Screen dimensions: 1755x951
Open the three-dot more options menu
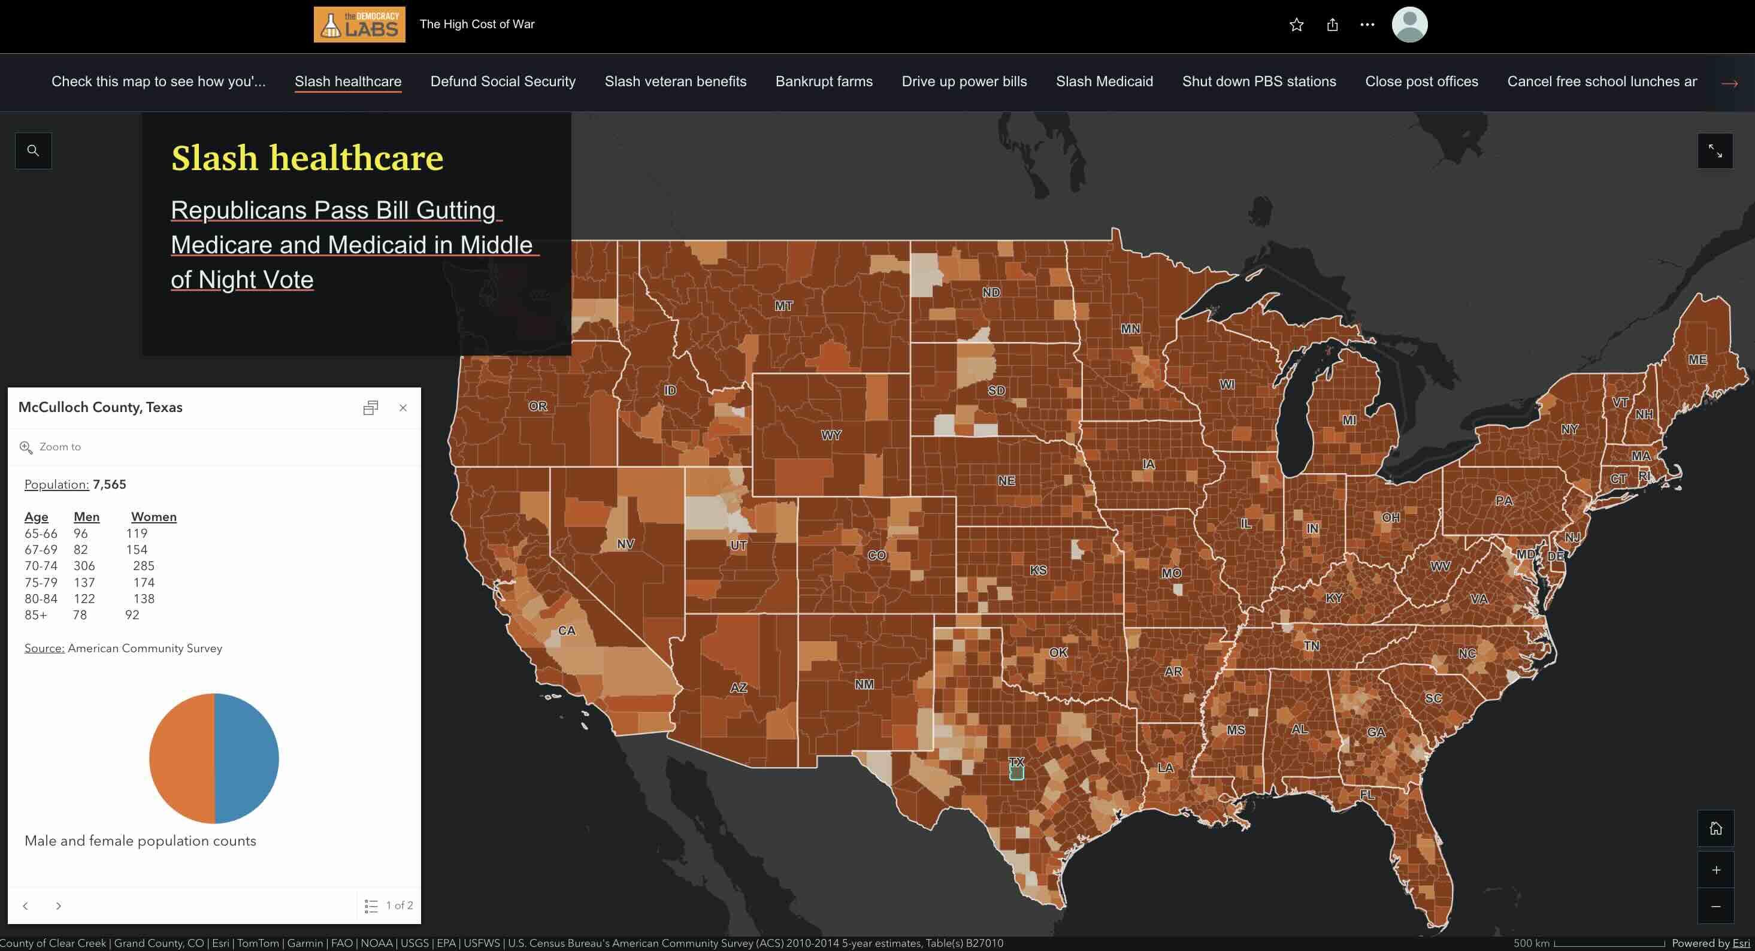click(x=1367, y=25)
